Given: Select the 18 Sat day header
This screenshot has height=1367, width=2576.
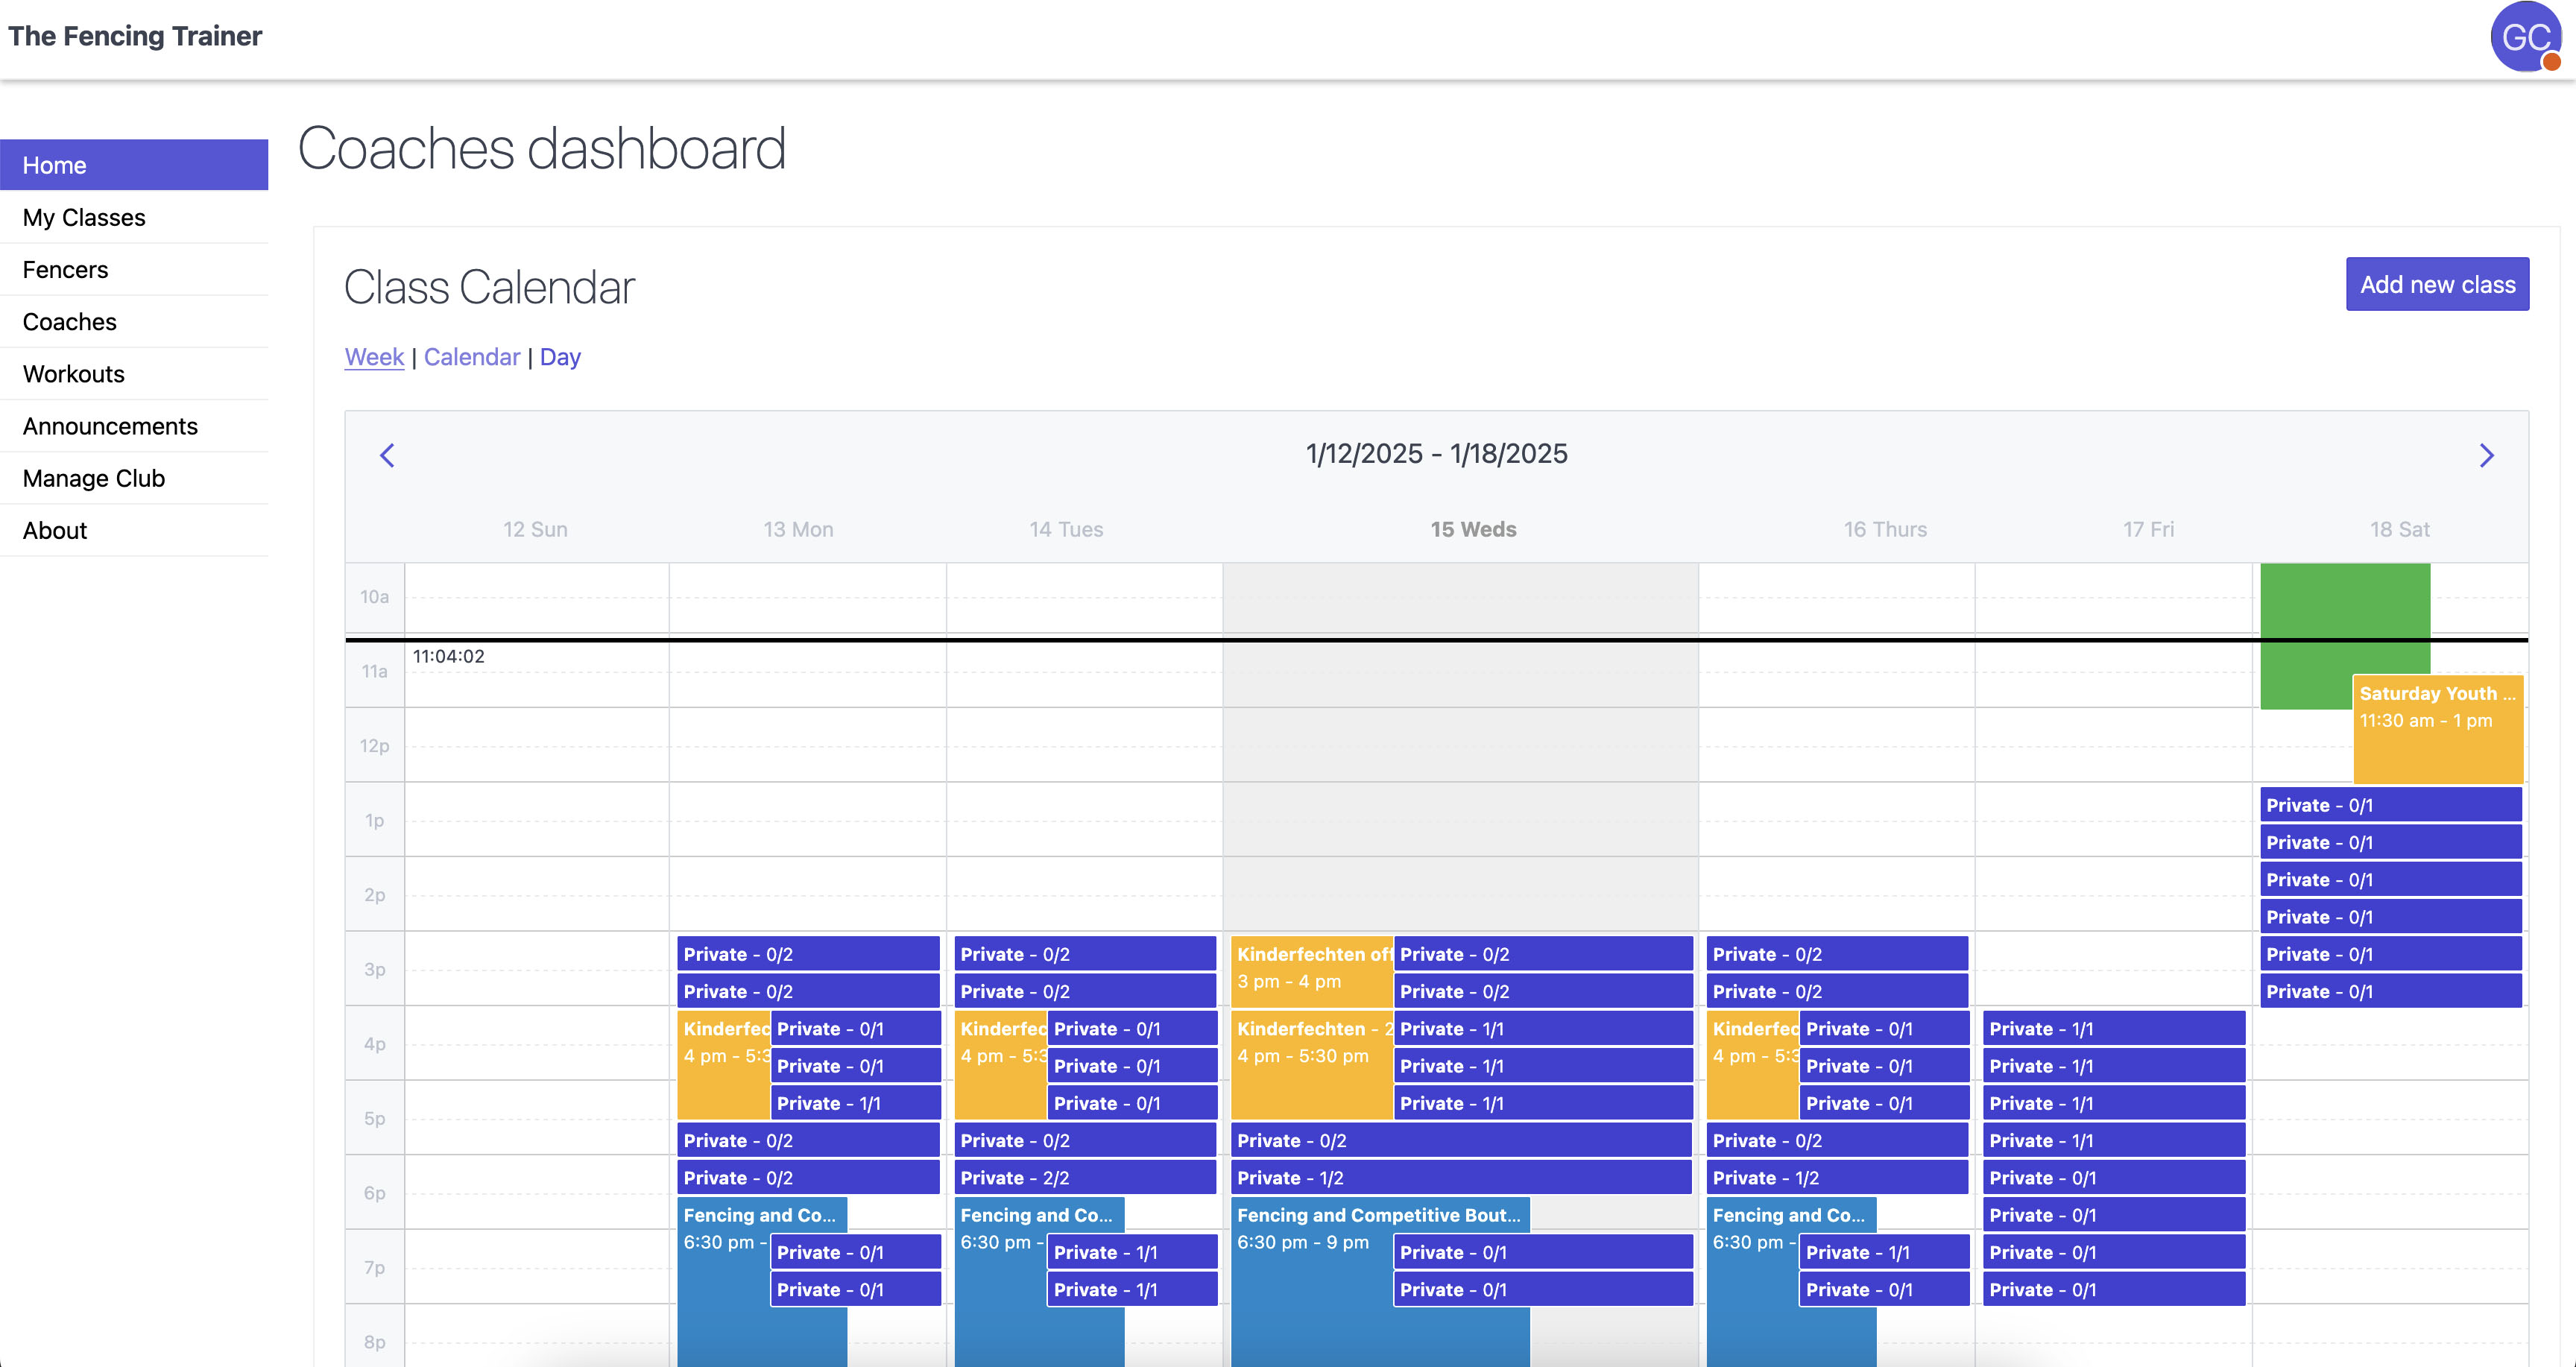Looking at the screenshot, I should (x=2398, y=530).
